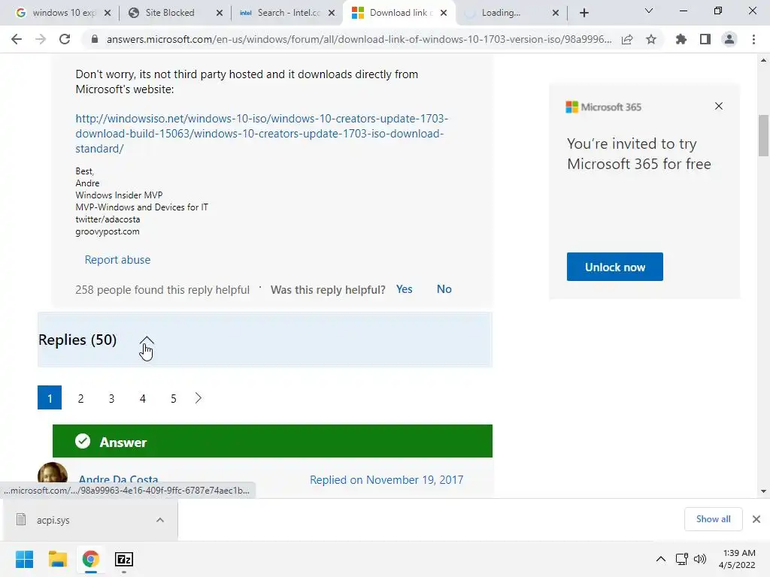
Task: Open the Windows Start menu
Action: (25, 559)
